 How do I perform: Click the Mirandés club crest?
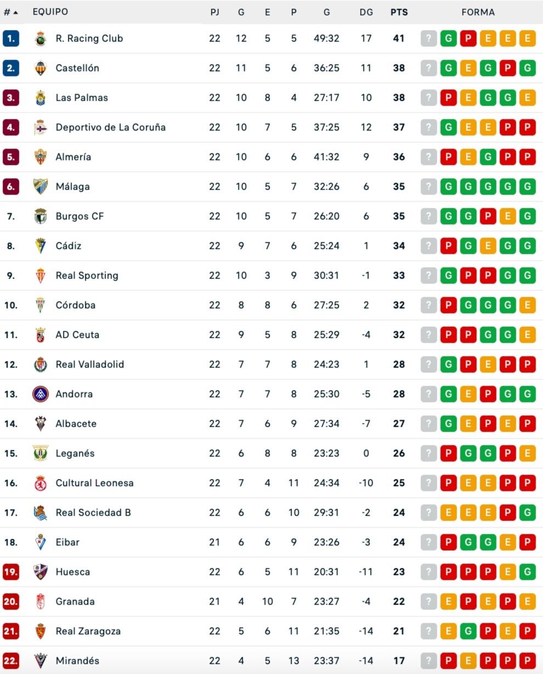point(39,661)
